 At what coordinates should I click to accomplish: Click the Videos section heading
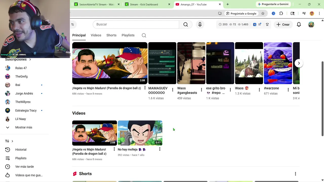click(79, 113)
